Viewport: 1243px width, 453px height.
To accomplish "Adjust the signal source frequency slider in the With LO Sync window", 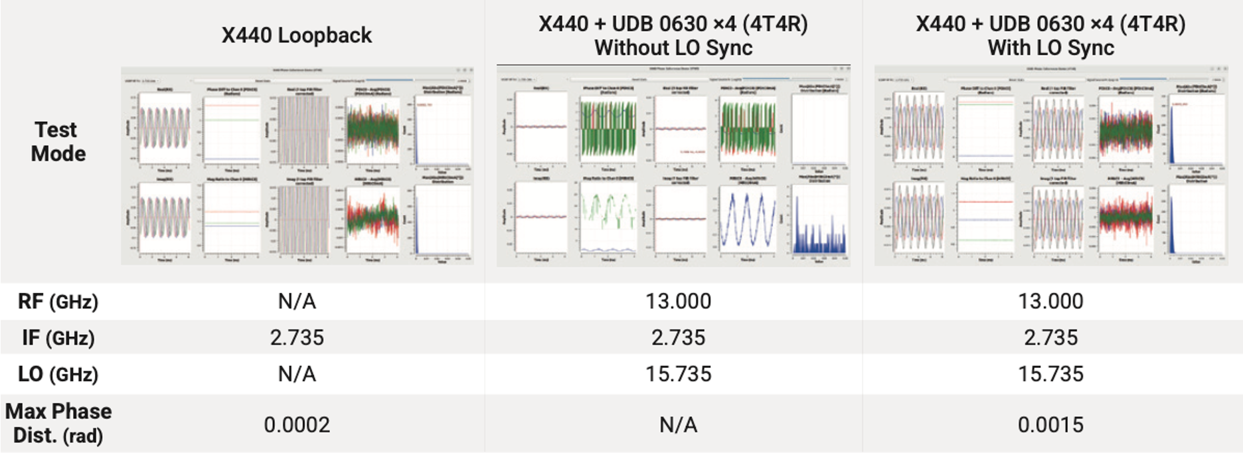I will click(1163, 79).
